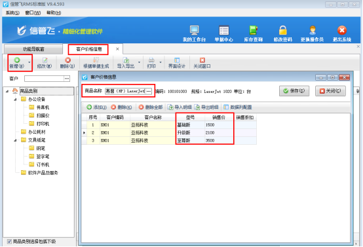
Task: Click the 关闭(C) button in dialog
Action: coord(330,91)
